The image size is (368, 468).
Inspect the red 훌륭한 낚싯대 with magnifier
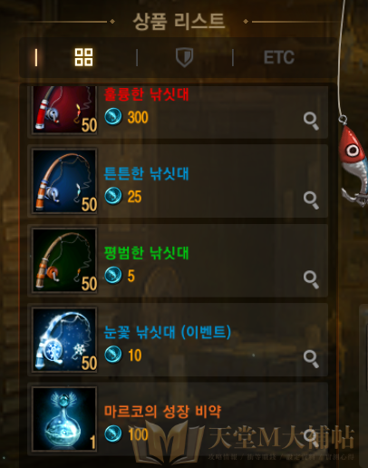311,121
